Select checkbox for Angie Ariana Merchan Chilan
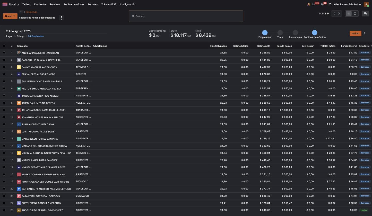372x216 pixels. [4, 53]
